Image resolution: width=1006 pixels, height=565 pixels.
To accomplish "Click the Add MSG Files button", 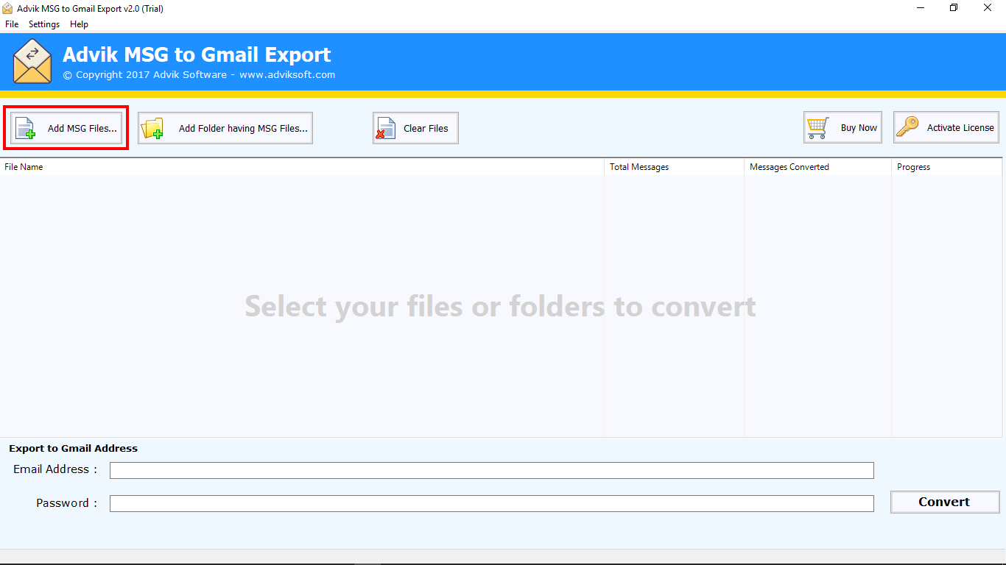I will point(66,128).
